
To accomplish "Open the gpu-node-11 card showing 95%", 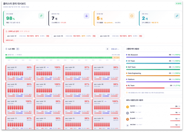I will point(77,107).
